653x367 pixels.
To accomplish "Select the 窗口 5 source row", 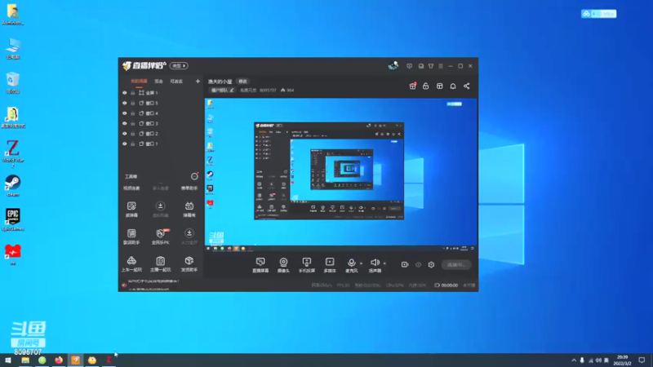I will click(161, 104).
